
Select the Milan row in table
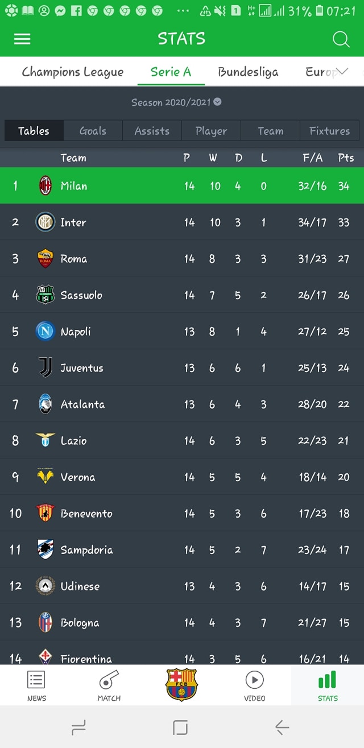tap(182, 185)
